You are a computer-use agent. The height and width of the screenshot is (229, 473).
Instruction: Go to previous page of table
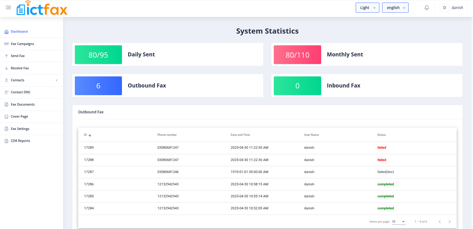440,222
